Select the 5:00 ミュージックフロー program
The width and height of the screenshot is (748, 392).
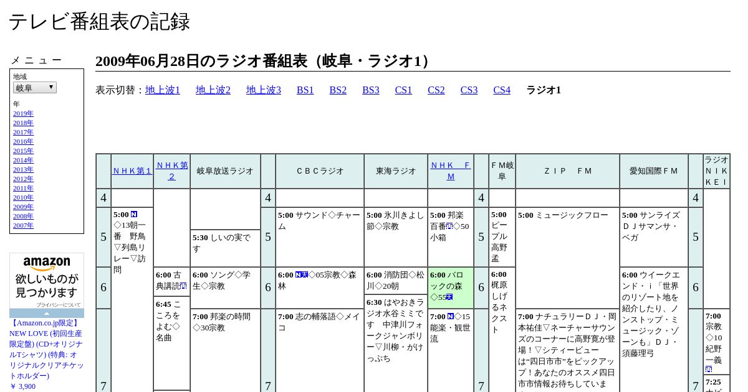[x=567, y=258]
